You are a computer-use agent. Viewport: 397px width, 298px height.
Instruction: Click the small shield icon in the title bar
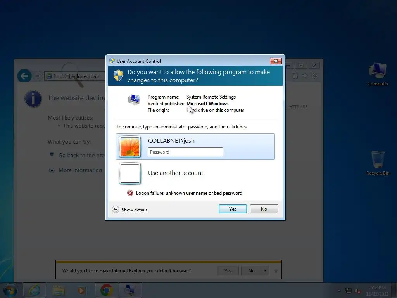point(112,61)
